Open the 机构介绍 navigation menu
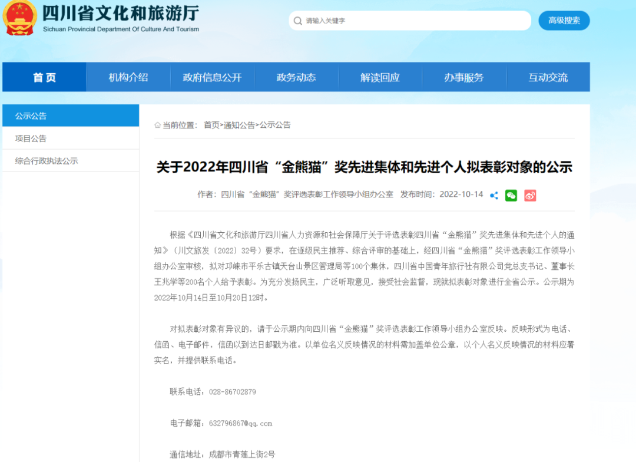This screenshot has width=636, height=462. point(128,77)
